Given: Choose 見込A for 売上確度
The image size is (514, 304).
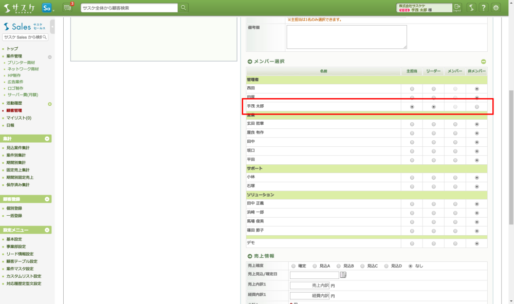Looking at the screenshot, I should point(315,266).
